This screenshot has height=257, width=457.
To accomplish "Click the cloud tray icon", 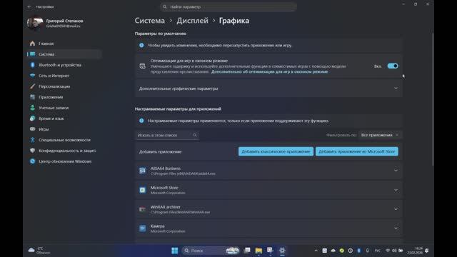I will point(333,251).
